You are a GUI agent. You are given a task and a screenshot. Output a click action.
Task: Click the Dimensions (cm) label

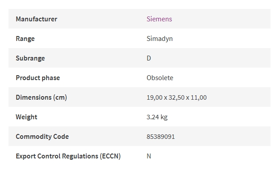(41, 97)
